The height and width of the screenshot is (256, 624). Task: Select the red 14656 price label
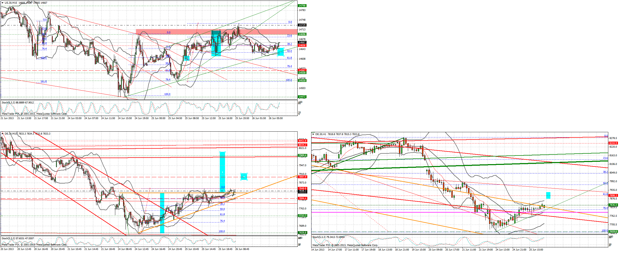(x=302, y=46)
